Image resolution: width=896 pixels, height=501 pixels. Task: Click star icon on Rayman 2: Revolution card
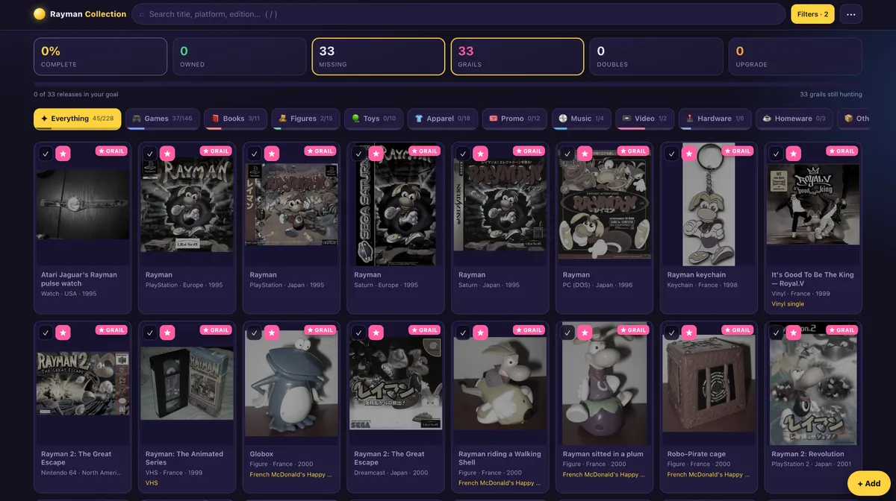(x=794, y=333)
